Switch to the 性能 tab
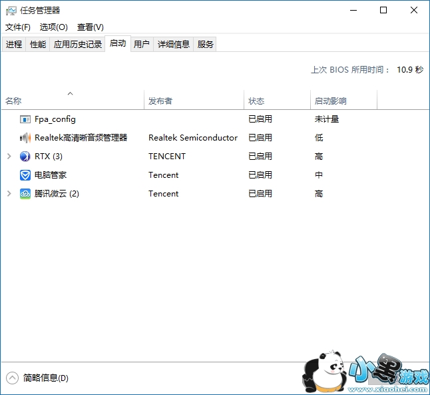 [x=38, y=44]
